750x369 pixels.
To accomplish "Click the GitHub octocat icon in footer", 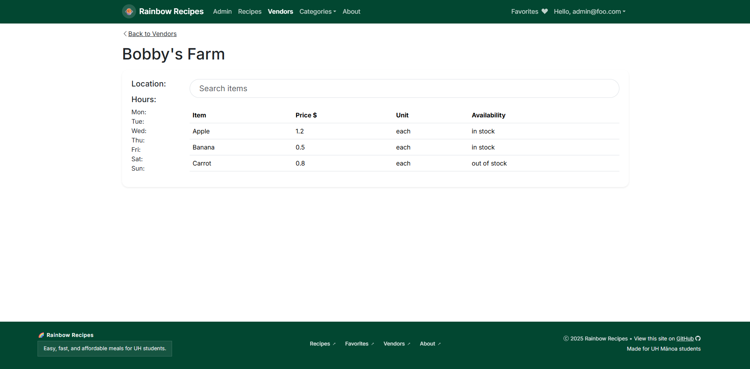I will (x=698, y=338).
